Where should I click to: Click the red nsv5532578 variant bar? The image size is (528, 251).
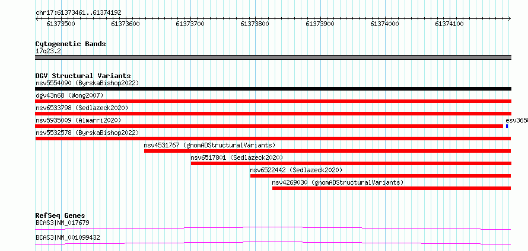tap(273, 139)
